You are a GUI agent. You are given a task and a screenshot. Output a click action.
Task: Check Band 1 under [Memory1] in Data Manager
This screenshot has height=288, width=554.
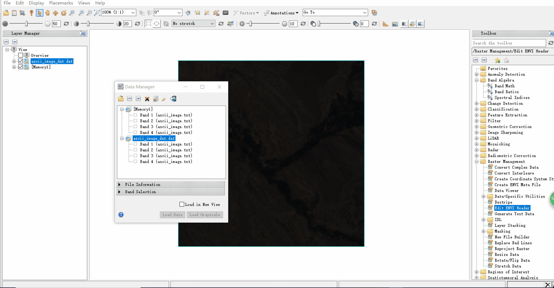pyautogui.click(x=135, y=115)
